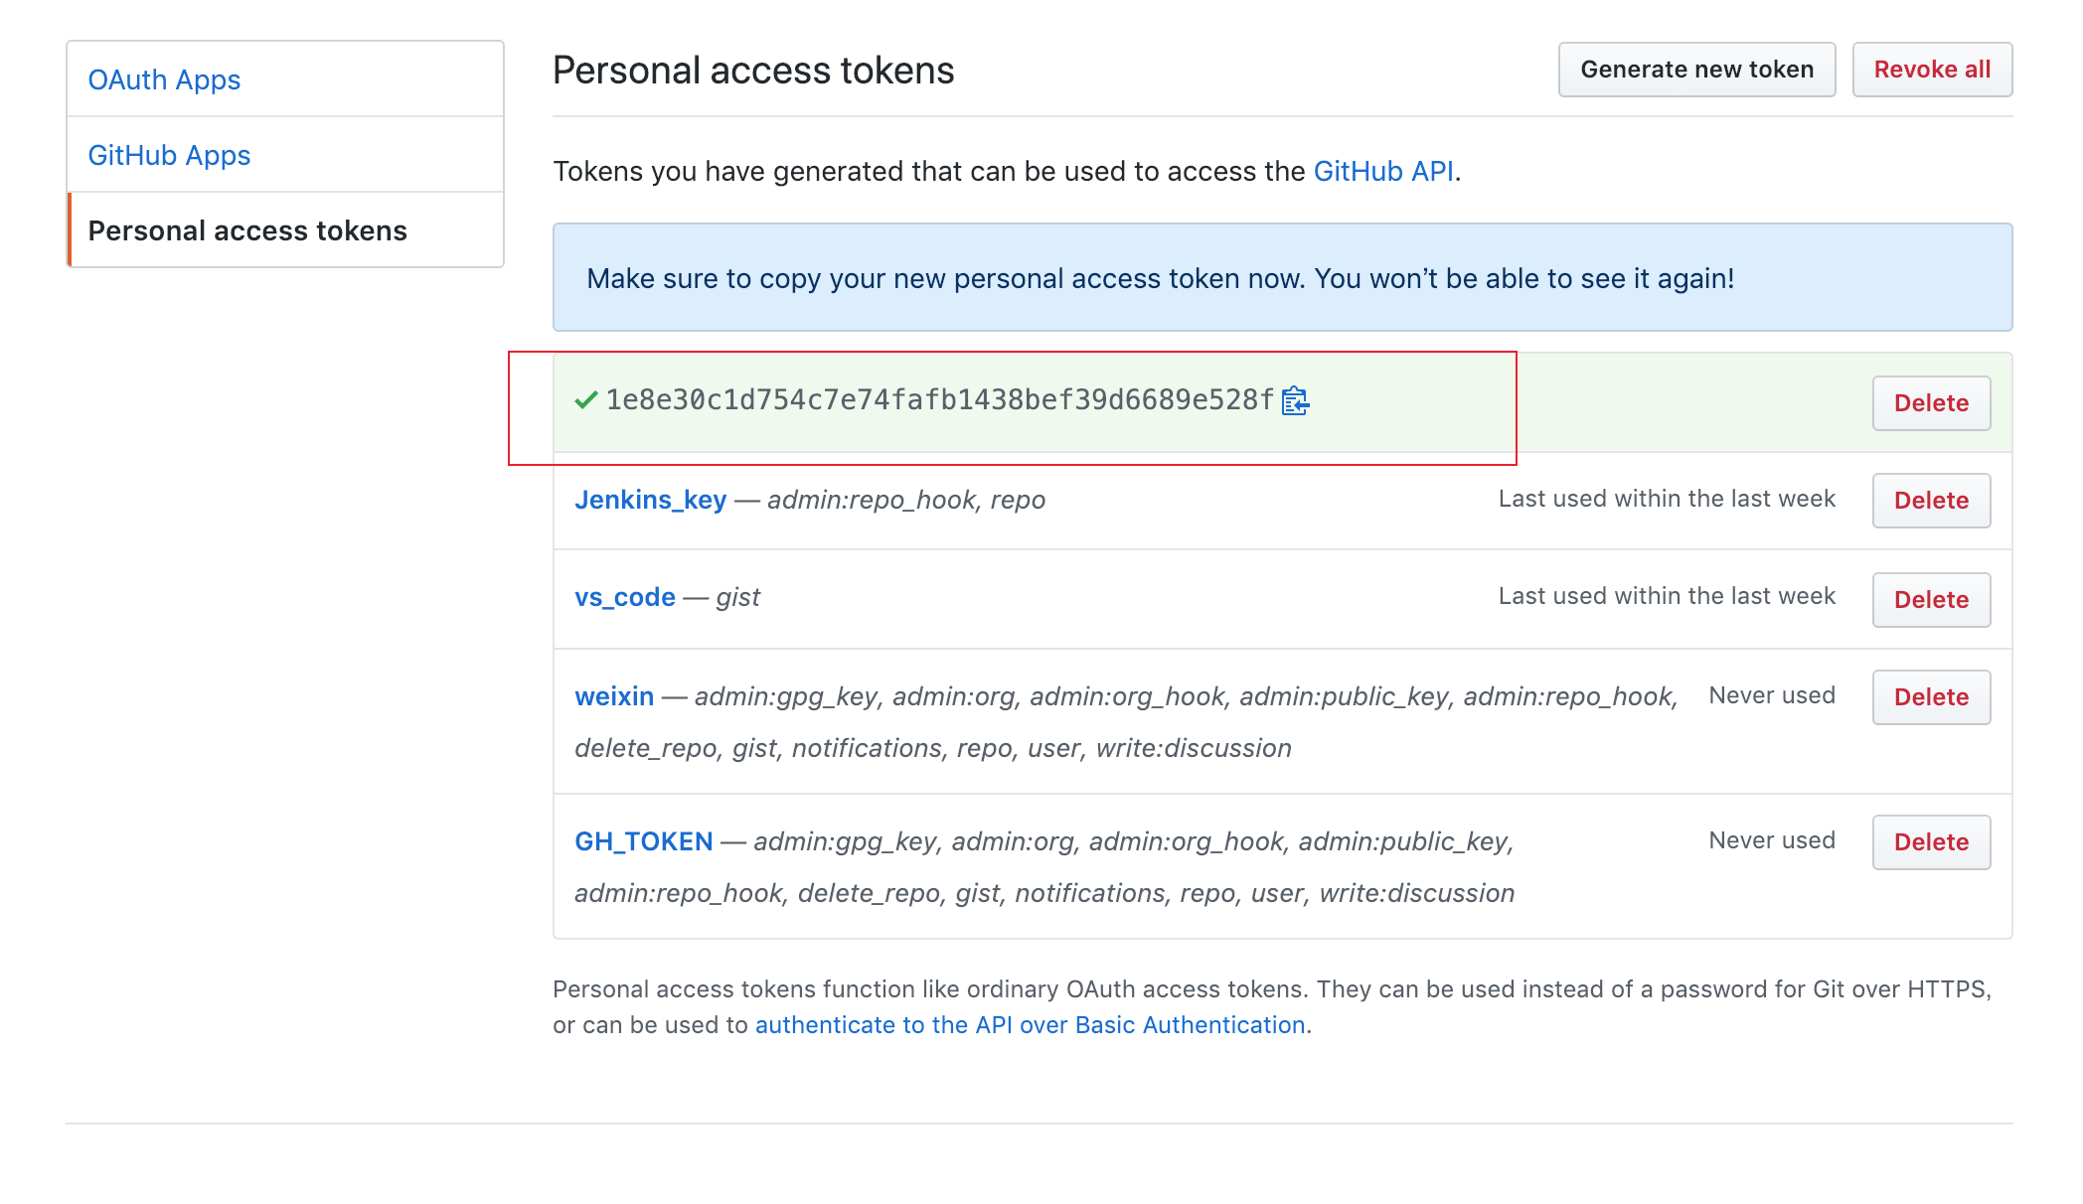Follow the GitHub API link
Screen dimensions: 2083x1204
click(1383, 171)
